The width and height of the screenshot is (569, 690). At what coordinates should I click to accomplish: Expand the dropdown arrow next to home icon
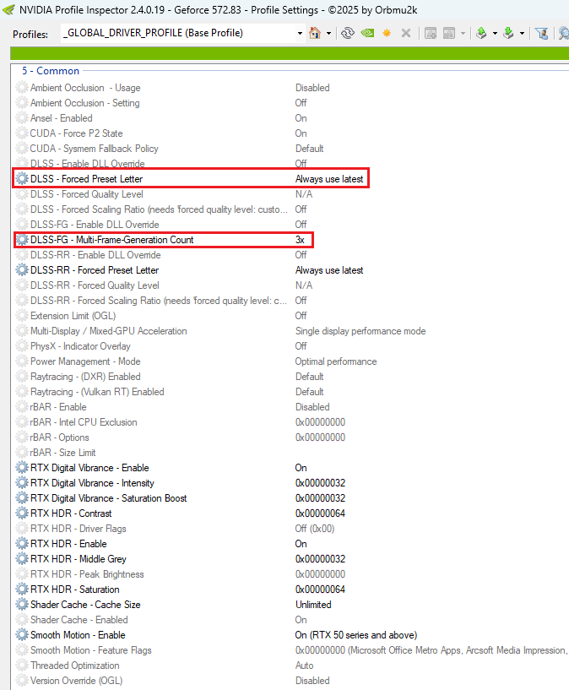point(328,34)
